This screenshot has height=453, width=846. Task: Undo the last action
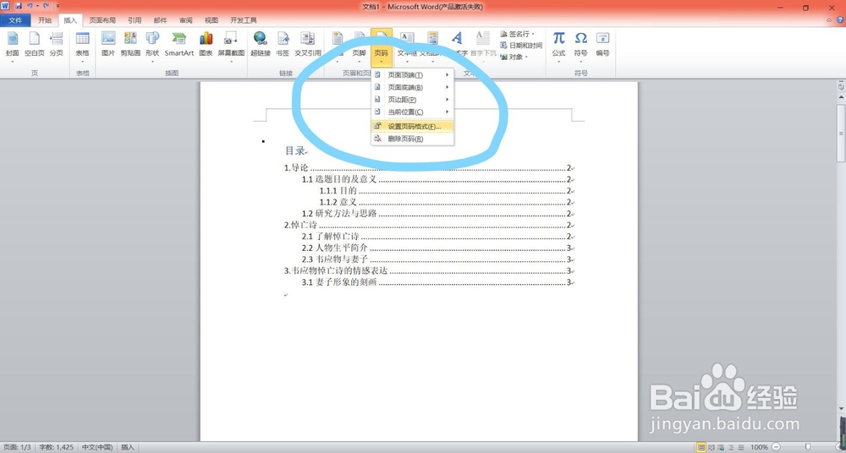[x=30, y=6]
